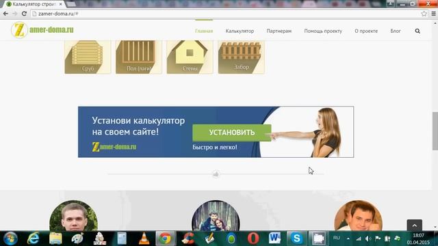Open the Paint palette taskbar icon
Viewport: 438px width, 246px height.
(77, 238)
